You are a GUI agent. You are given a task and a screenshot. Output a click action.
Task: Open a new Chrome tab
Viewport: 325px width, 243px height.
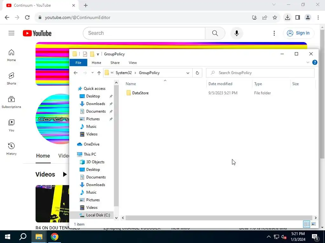86,5
